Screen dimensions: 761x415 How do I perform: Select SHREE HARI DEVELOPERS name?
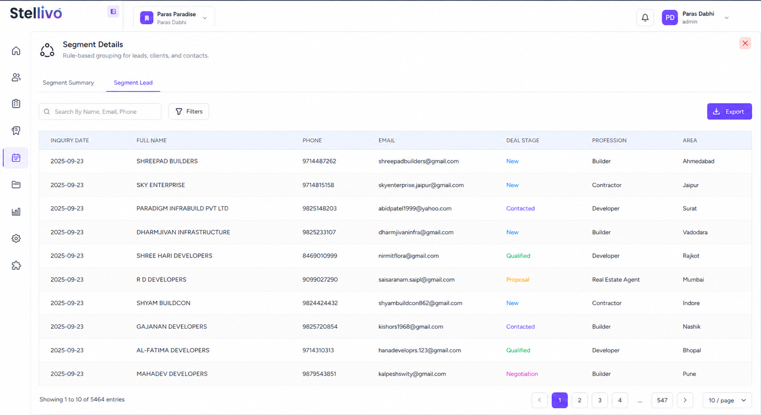coord(174,256)
